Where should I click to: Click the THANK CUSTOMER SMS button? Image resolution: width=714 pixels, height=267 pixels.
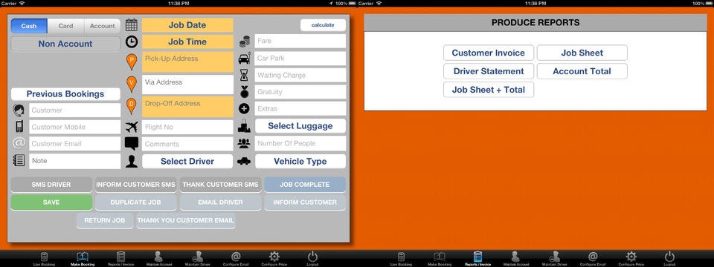pos(220,185)
